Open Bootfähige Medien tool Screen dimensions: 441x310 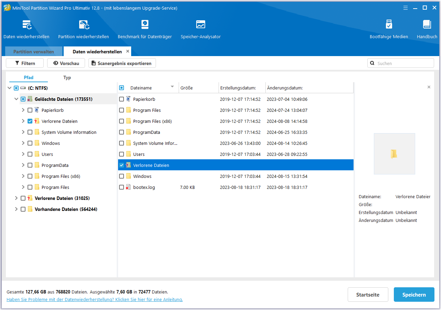[x=389, y=25]
